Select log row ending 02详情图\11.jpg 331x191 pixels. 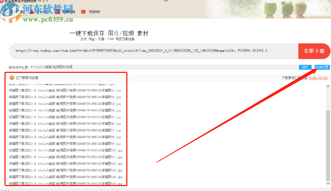(x=65, y=157)
